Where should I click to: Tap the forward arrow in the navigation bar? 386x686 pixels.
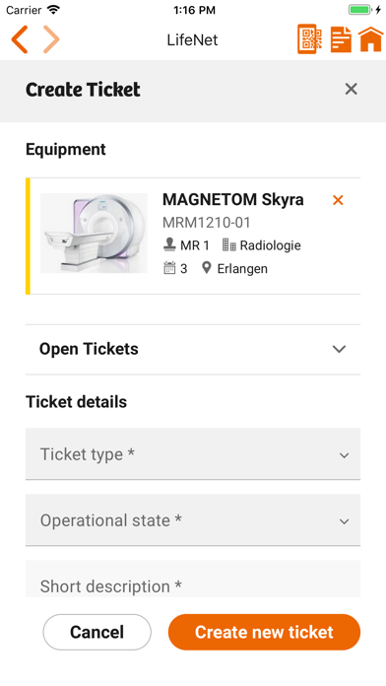(51, 39)
